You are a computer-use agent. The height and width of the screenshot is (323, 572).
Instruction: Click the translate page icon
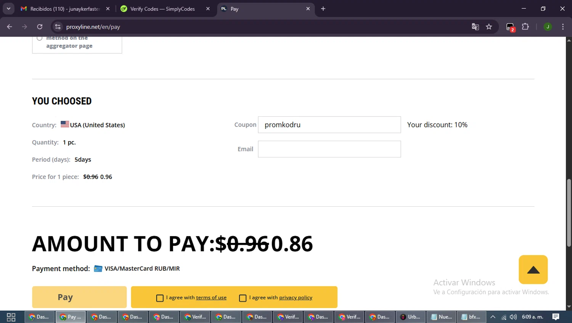(475, 27)
